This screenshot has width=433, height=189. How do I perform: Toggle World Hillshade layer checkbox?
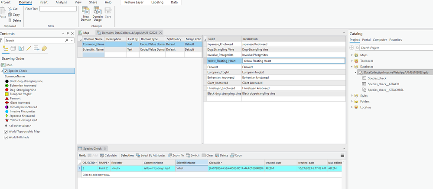point(6,137)
